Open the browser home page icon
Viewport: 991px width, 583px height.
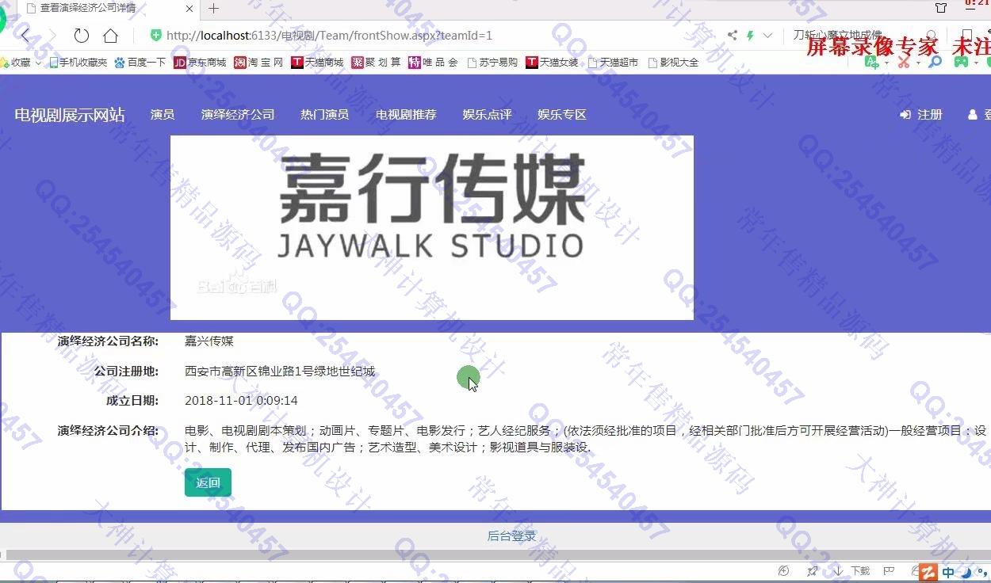[x=110, y=36]
